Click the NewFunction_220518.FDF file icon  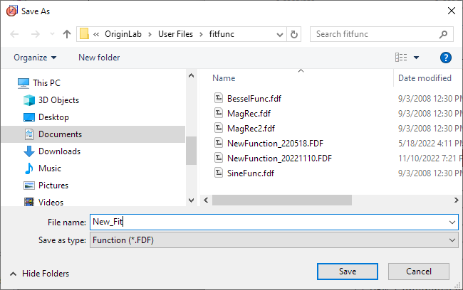pyautogui.click(x=219, y=143)
